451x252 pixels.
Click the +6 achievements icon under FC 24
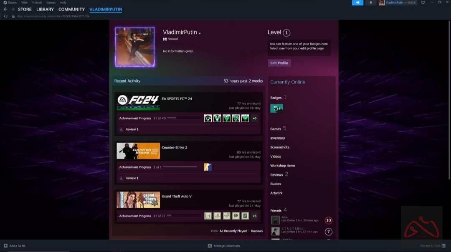pos(254,118)
